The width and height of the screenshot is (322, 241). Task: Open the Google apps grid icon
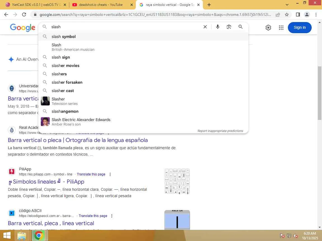[x=281, y=27]
